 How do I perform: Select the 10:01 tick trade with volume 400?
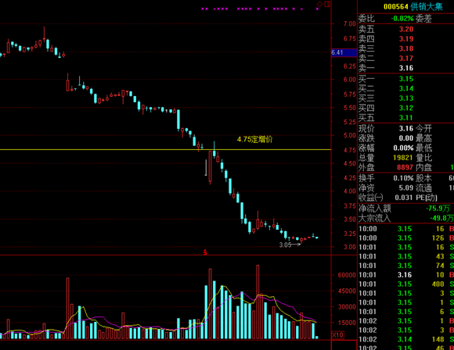(405, 284)
